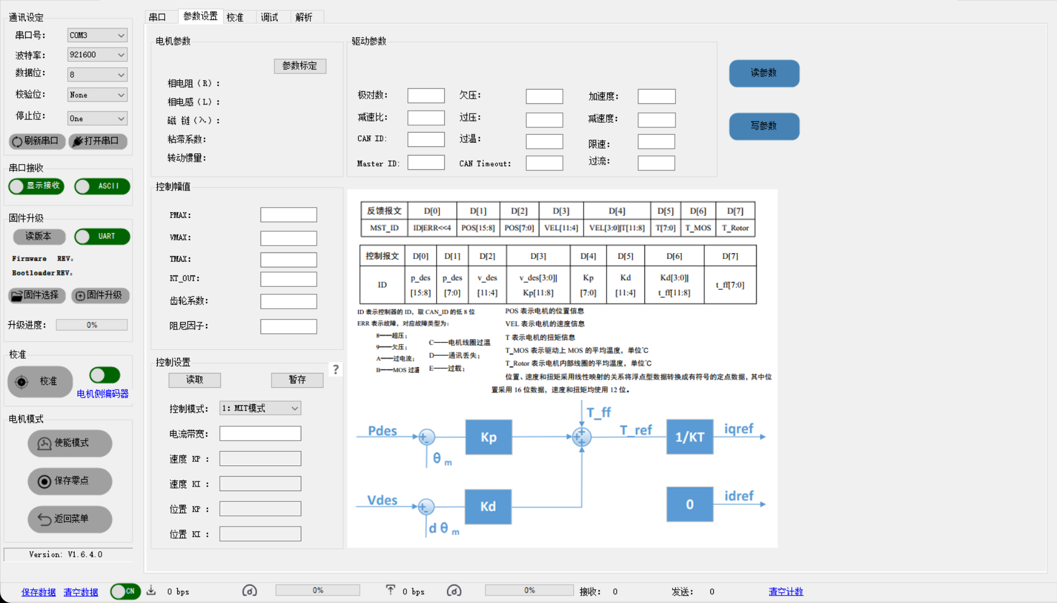Toggle the 电机侧编码器 encoder switch
1057x603 pixels.
tap(104, 375)
